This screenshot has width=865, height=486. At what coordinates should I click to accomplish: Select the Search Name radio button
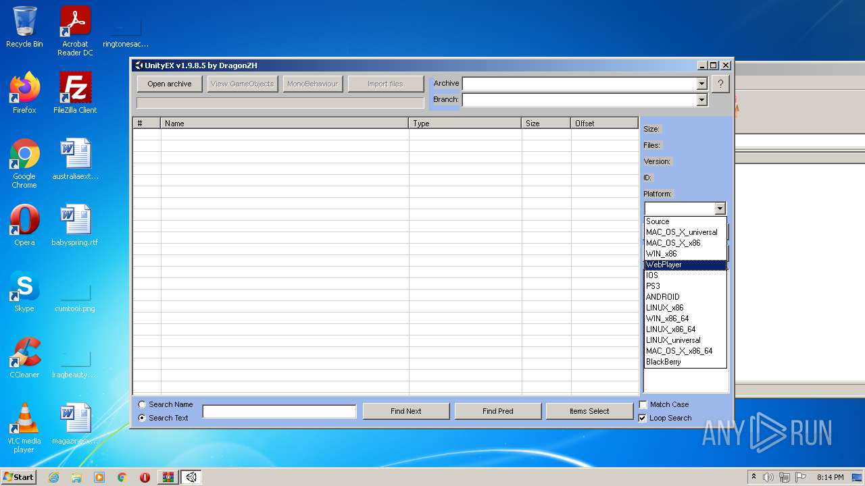(142, 404)
